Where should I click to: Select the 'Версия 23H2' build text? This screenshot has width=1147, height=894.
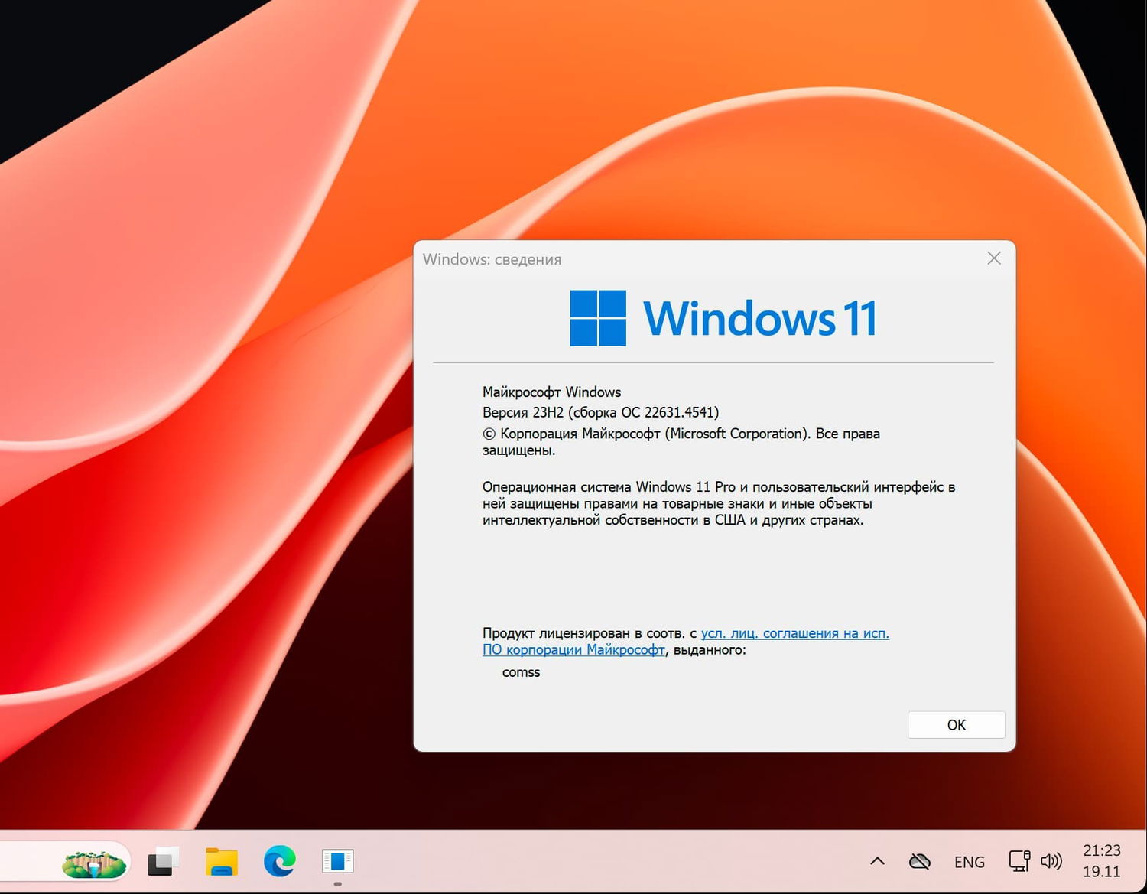(x=601, y=411)
